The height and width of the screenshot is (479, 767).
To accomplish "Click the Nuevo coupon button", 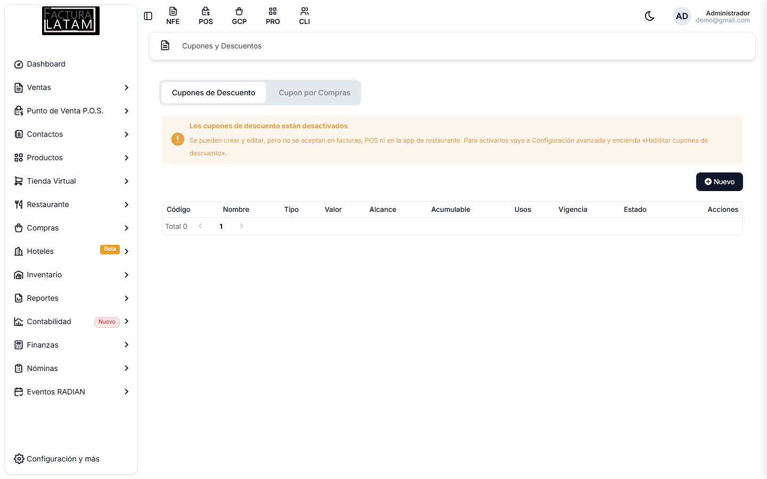I will click(719, 181).
